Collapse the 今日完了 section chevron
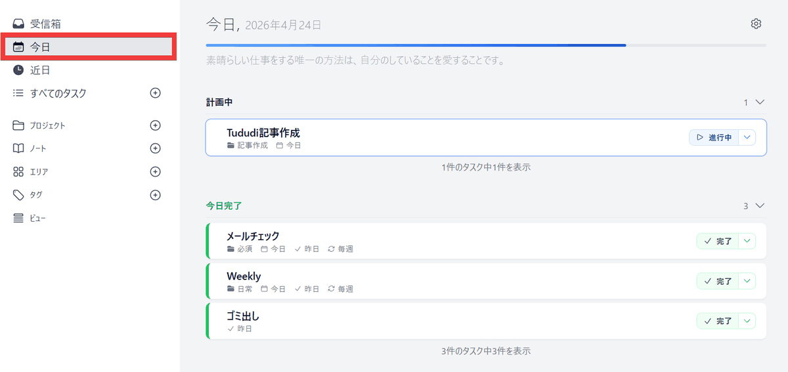The height and width of the screenshot is (372, 788). (760, 206)
